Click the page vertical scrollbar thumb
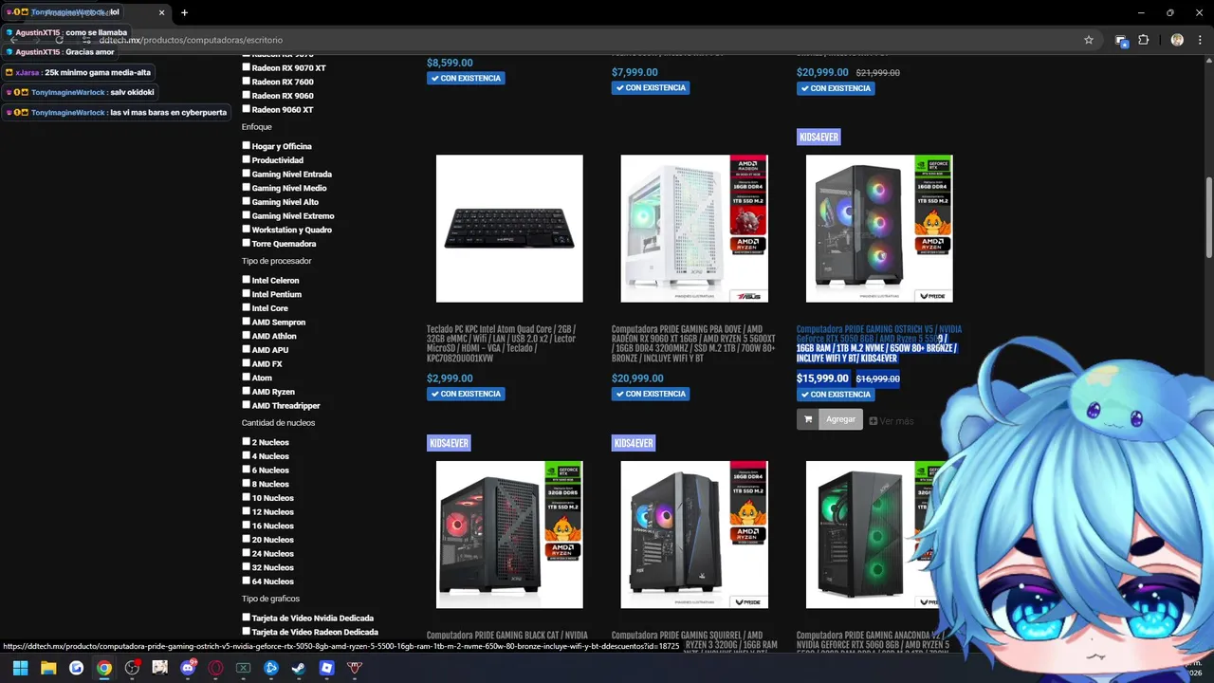 [1208, 217]
